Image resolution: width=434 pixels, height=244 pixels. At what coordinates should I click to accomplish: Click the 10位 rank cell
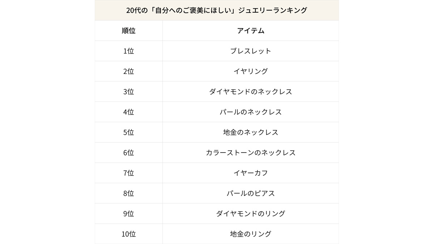tap(129, 234)
